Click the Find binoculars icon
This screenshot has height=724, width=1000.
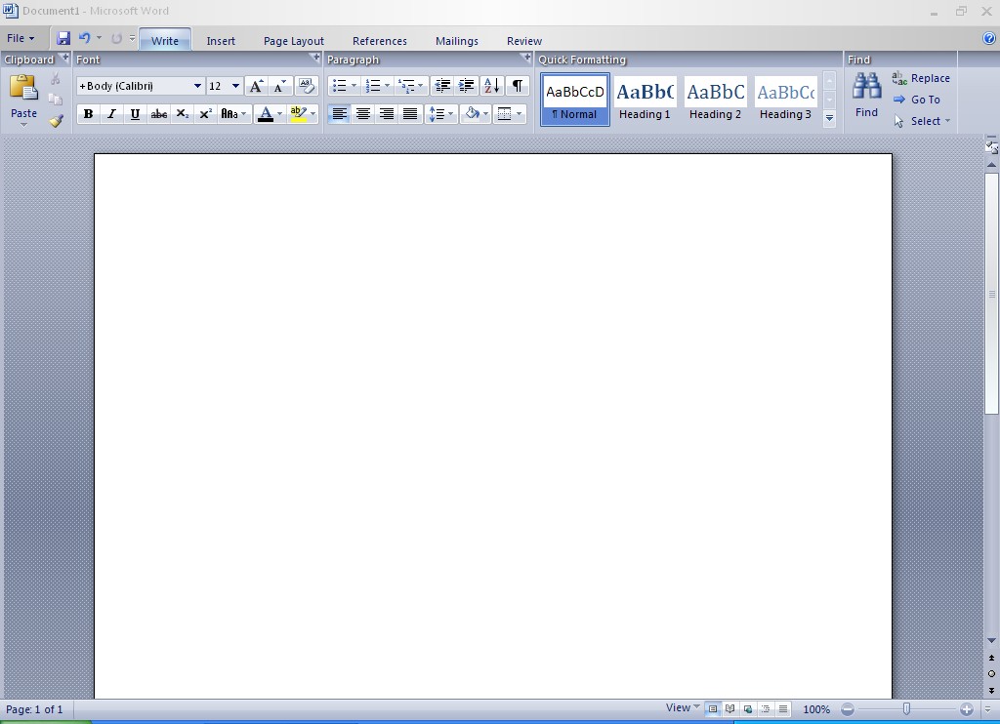coord(867,86)
